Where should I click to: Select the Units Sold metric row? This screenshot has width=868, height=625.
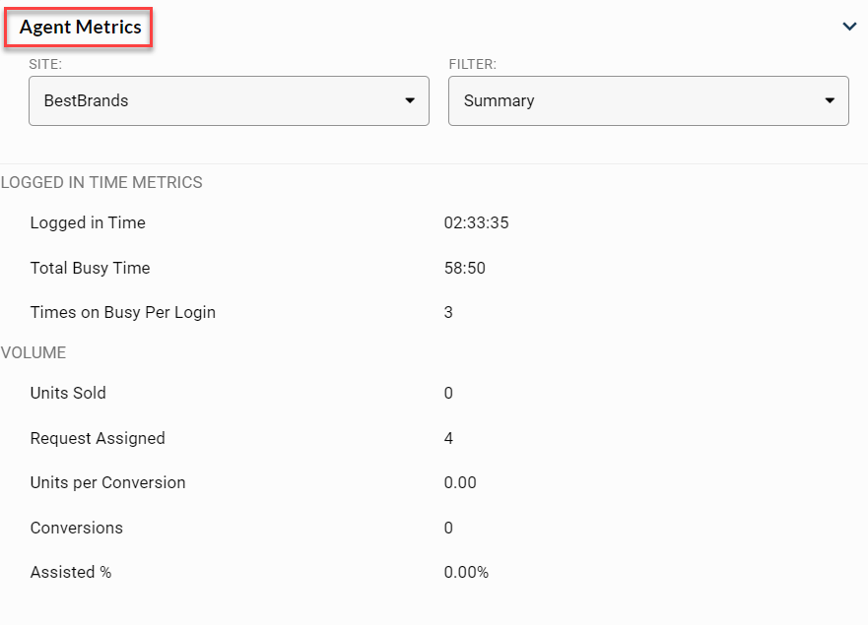pos(68,393)
